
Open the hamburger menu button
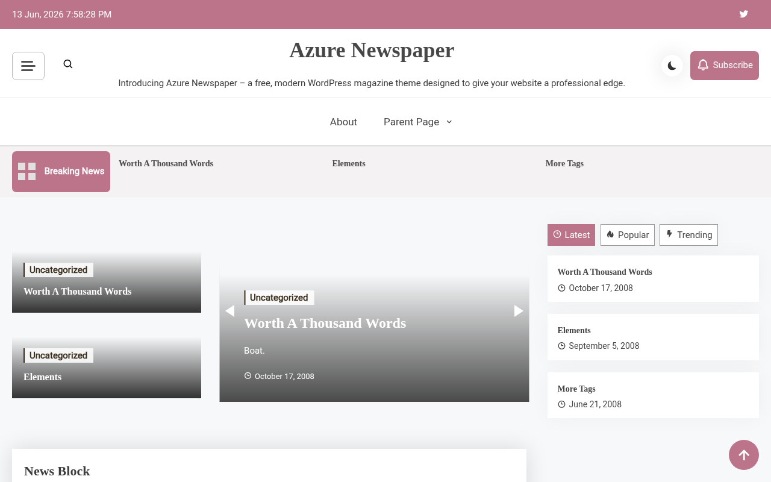(28, 66)
